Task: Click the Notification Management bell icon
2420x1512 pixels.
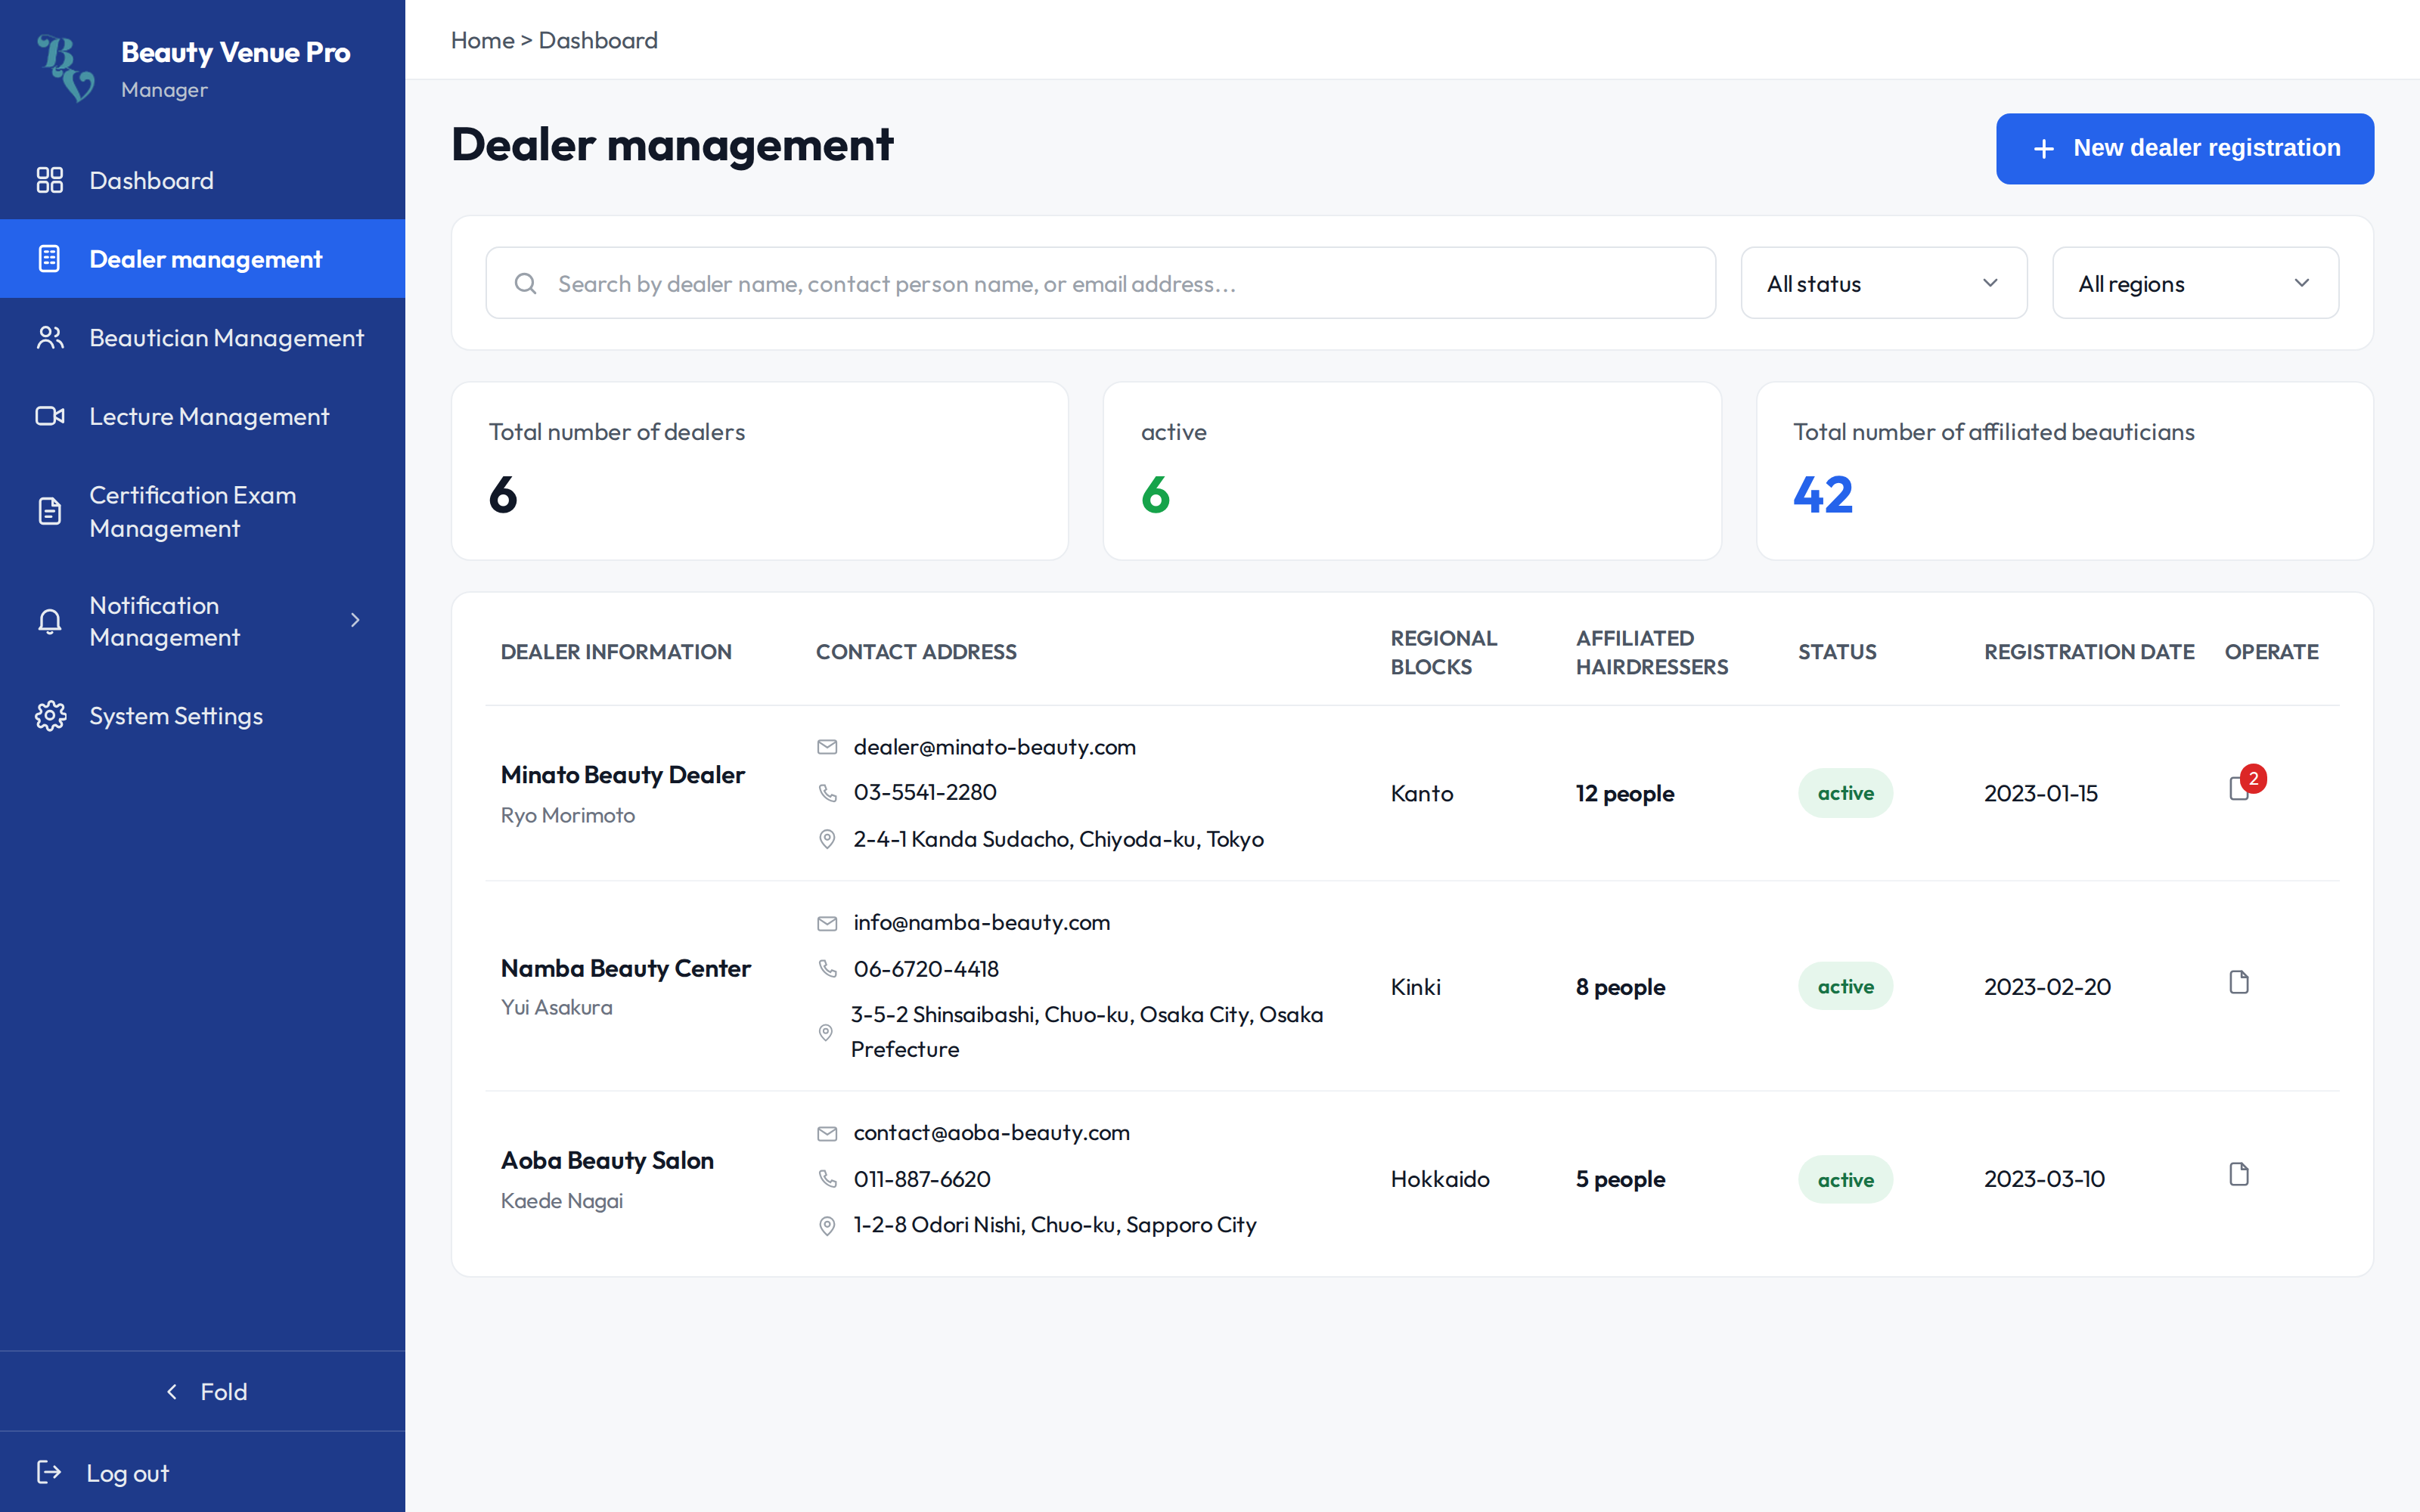Action: click(50, 621)
